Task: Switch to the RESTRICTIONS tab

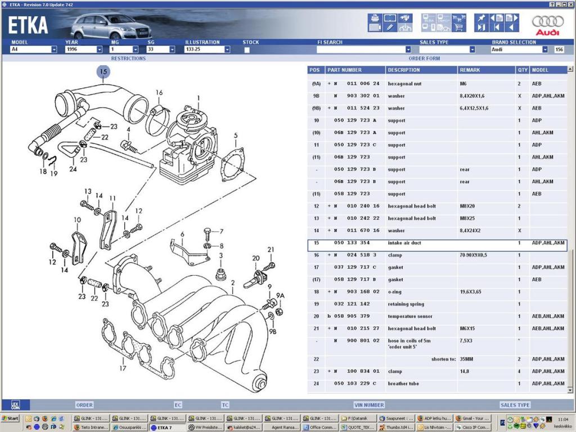Action: point(128,58)
